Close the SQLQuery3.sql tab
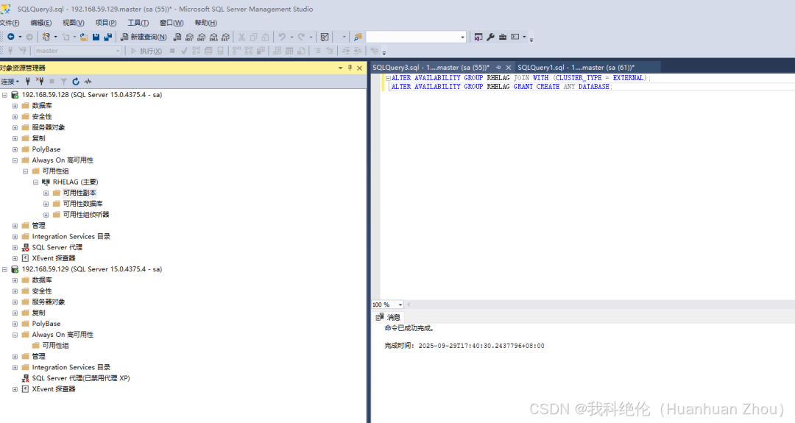795x423 pixels. pos(508,68)
